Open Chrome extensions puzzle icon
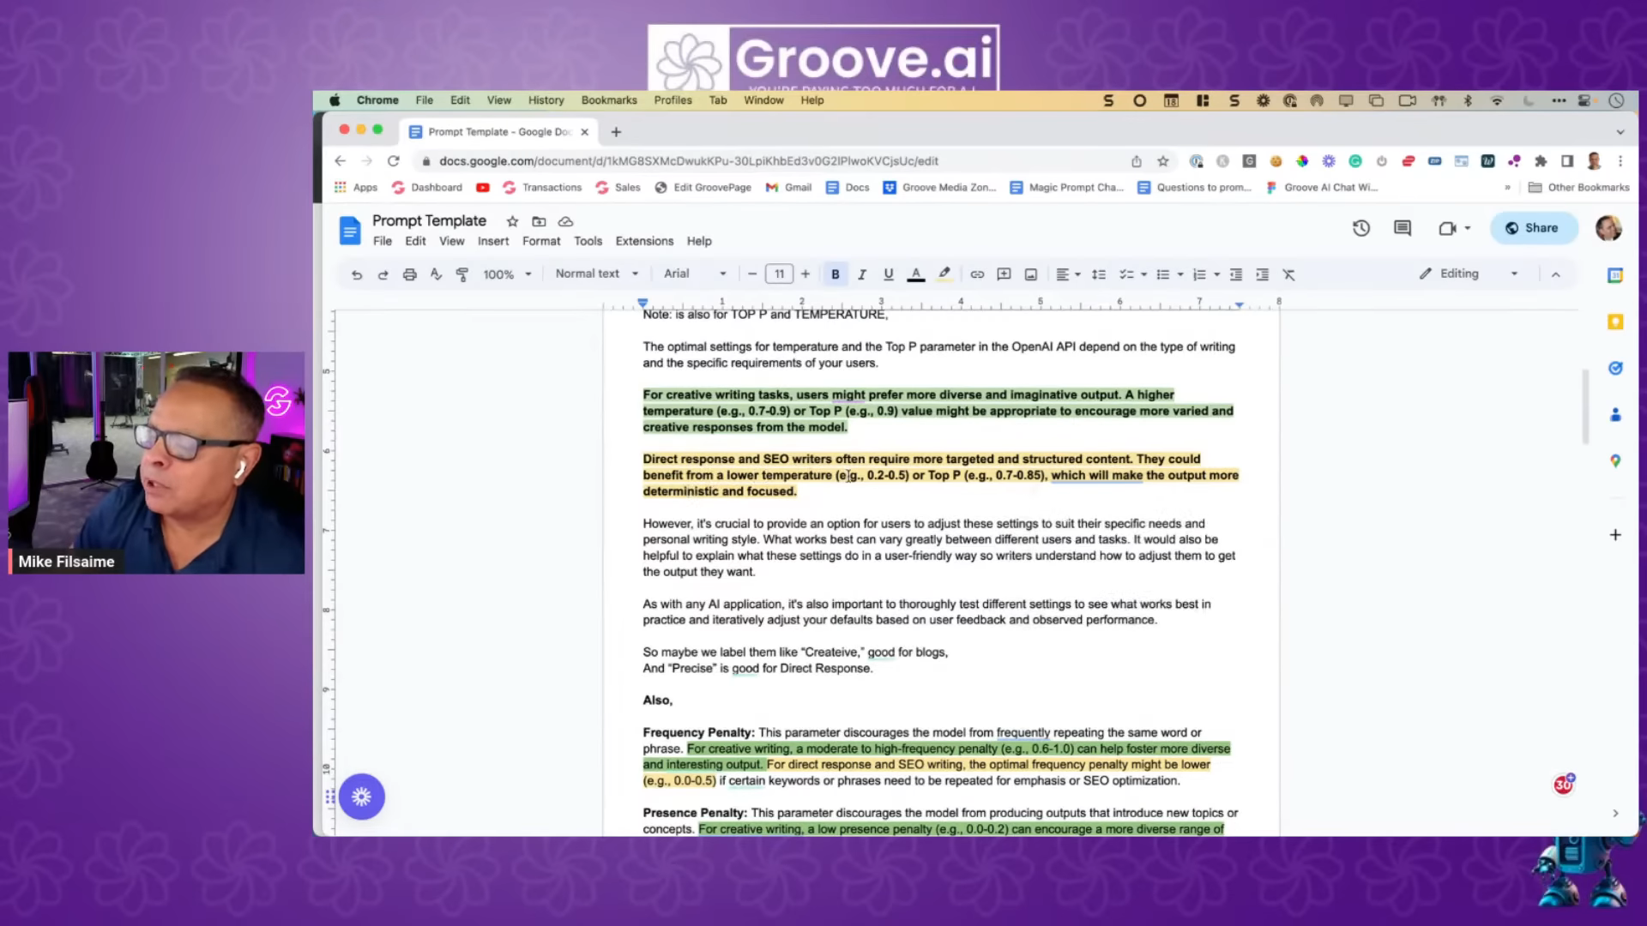1647x926 pixels. (1541, 161)
